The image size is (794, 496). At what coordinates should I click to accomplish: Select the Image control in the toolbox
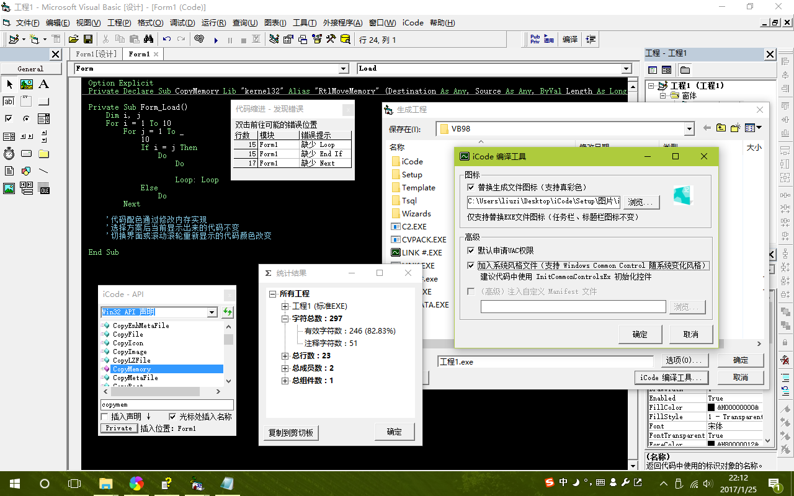pyautogui.click(x=9, y=188)
